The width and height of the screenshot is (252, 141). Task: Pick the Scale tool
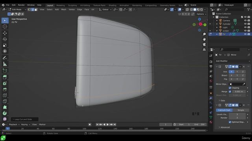(5, 45)
